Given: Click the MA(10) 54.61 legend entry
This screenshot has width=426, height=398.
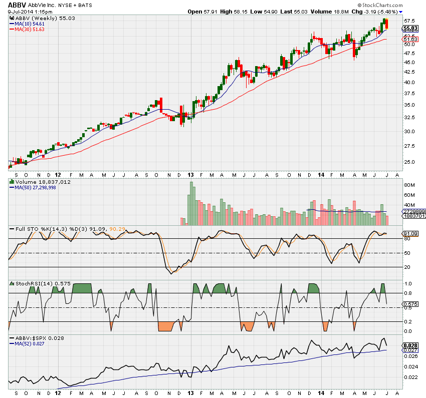Looking at the screenshot, I should (x=27, y=24).
